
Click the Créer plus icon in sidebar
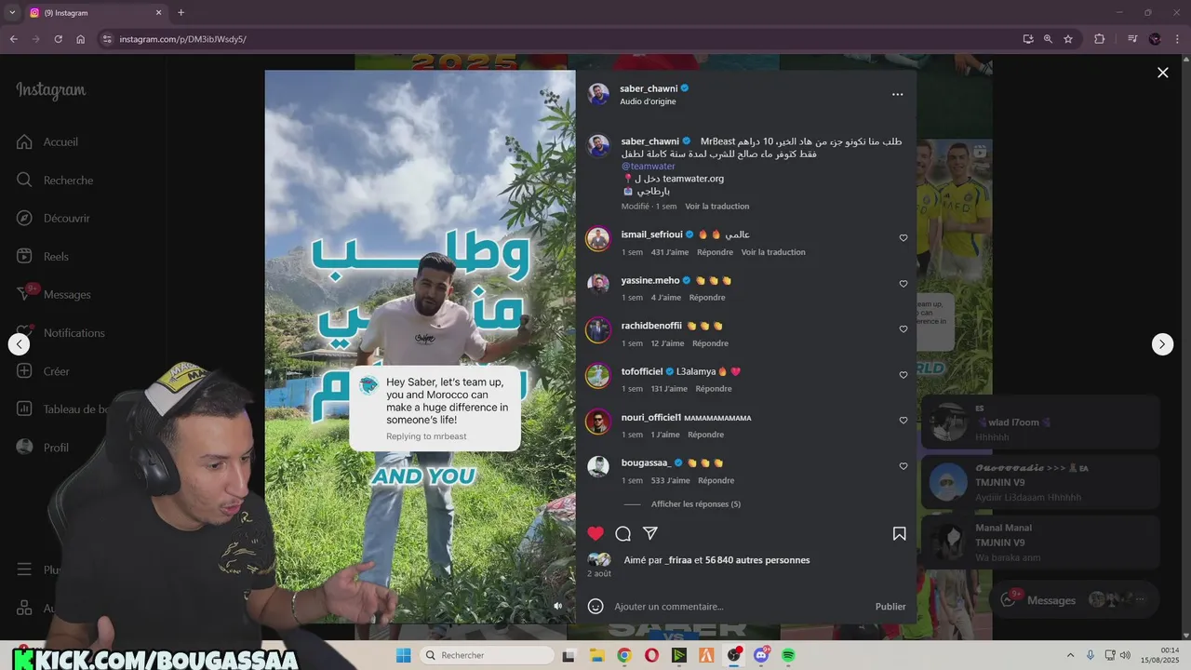25,371
